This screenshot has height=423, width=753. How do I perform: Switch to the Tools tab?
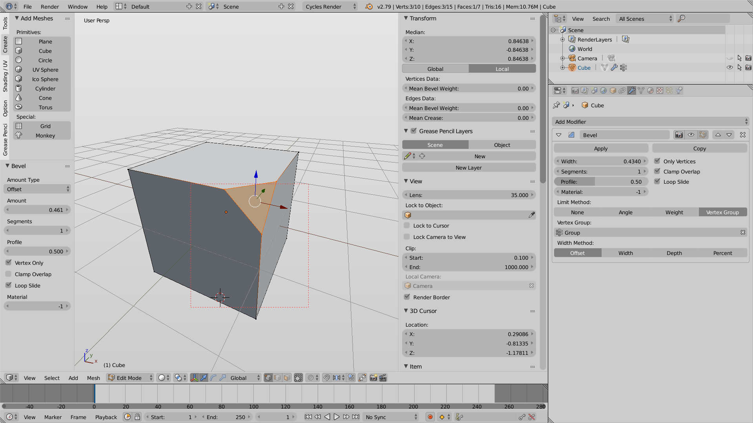(x=5, y=23)
